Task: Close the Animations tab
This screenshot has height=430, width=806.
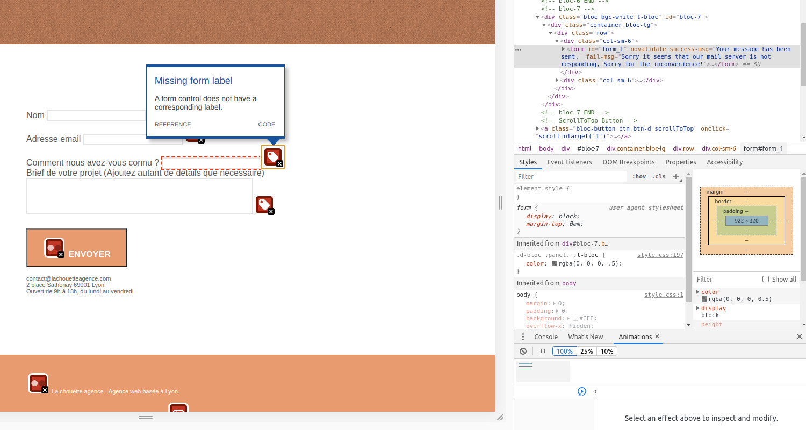Action: [x=657, y=336]
